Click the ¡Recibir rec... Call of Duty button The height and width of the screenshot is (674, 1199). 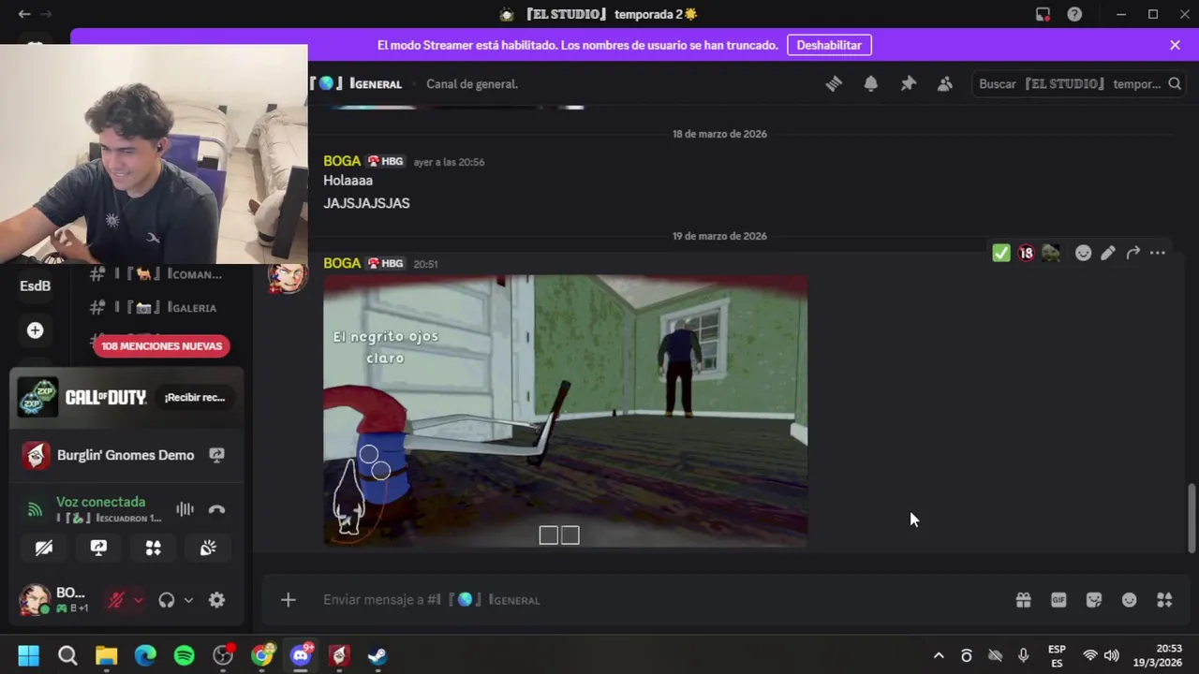click(195, 397)
